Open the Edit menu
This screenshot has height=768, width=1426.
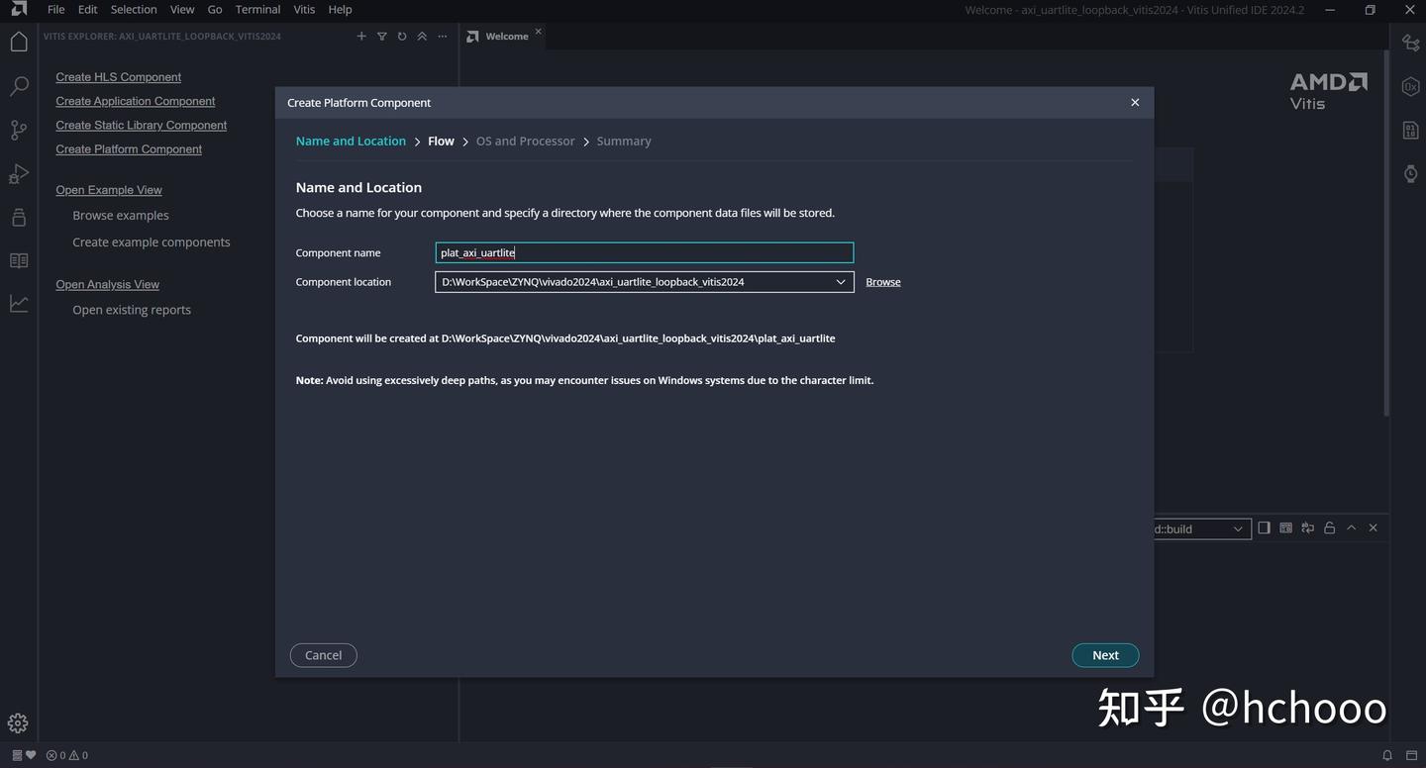tap(88, 9)
